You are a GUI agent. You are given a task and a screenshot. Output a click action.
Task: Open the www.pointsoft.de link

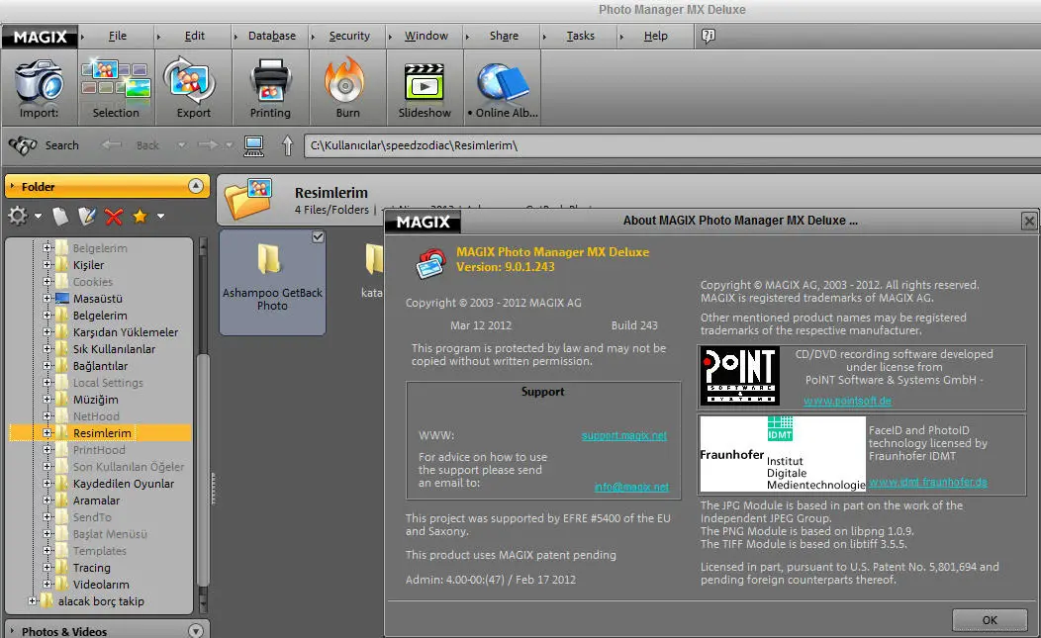tap(847, 401)
